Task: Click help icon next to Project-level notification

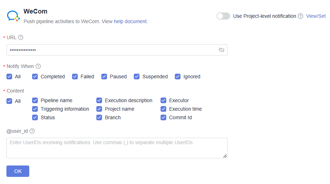Action: (x=300, y=16)
